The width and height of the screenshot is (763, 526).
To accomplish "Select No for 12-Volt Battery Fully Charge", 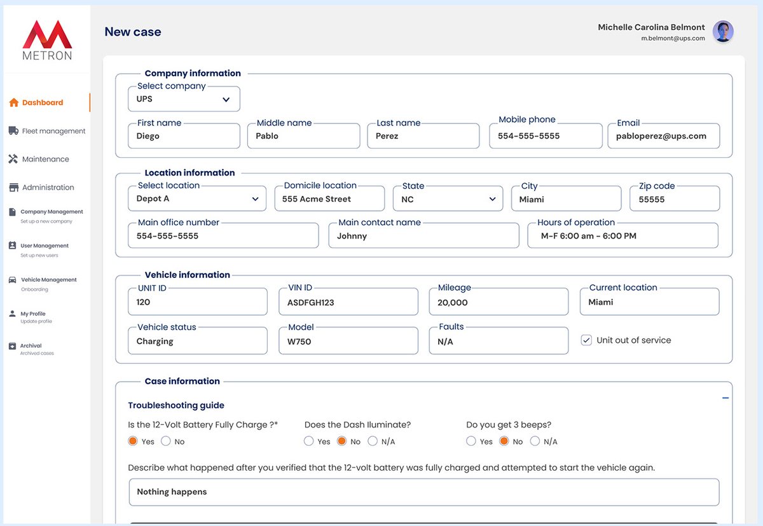I will [166, 441].
